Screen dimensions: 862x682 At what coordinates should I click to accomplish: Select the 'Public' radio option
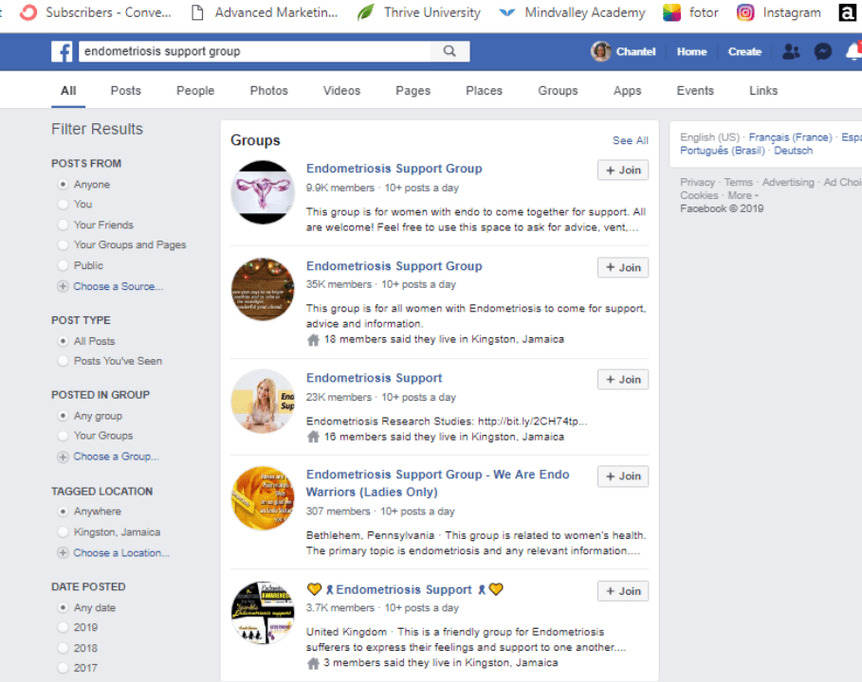click(x=63, y=265)
